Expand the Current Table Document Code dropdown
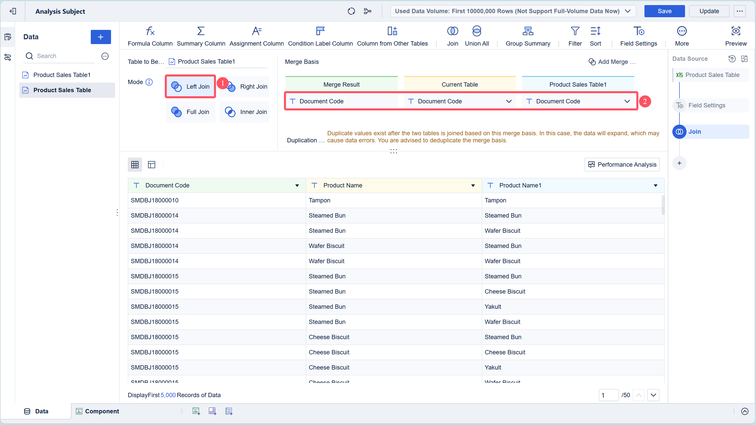The width and height of the screenshot is (756, 425). click(x=509, y=101)
